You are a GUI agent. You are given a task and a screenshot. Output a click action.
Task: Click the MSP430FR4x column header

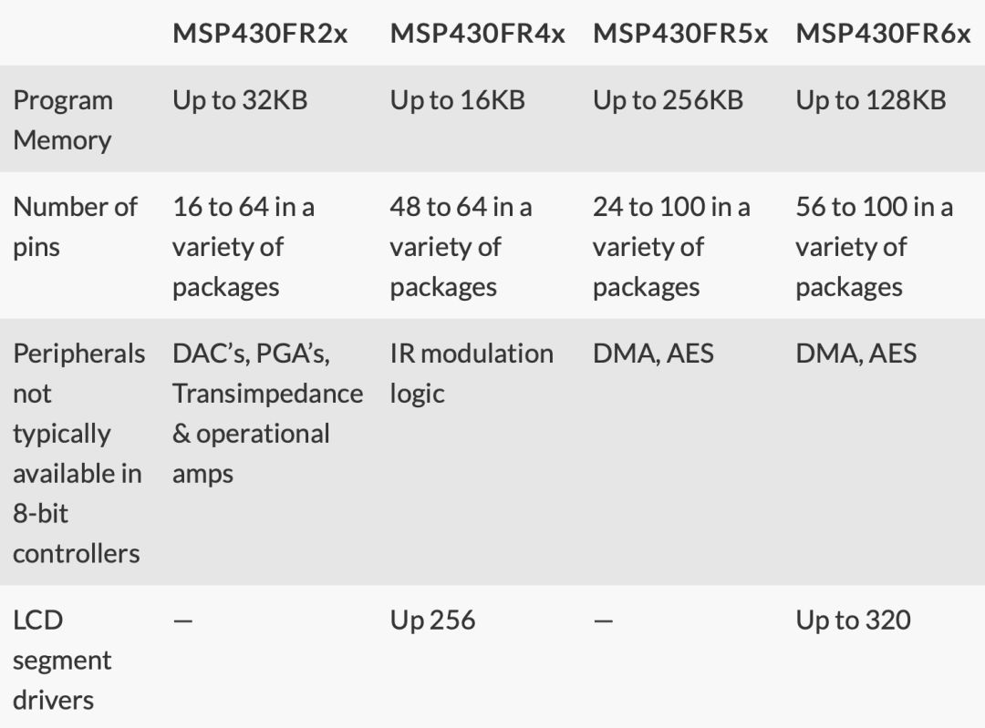[477, 34]
